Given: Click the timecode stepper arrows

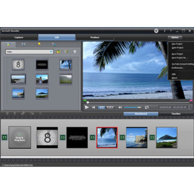Looking at the screenshot, I should (189, 107).
